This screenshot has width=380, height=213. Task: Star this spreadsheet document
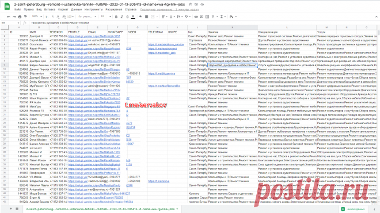point(191,4)
